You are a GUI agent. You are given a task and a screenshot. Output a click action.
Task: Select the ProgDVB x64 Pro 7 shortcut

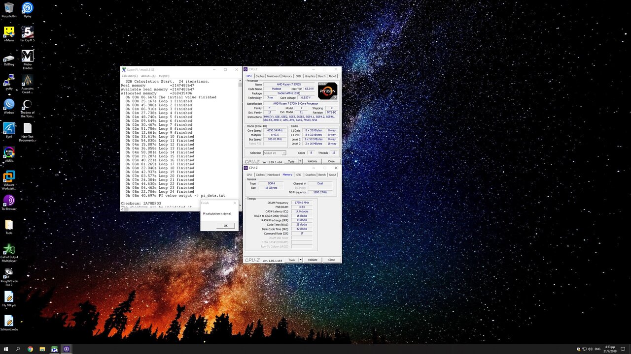[9, 277]
